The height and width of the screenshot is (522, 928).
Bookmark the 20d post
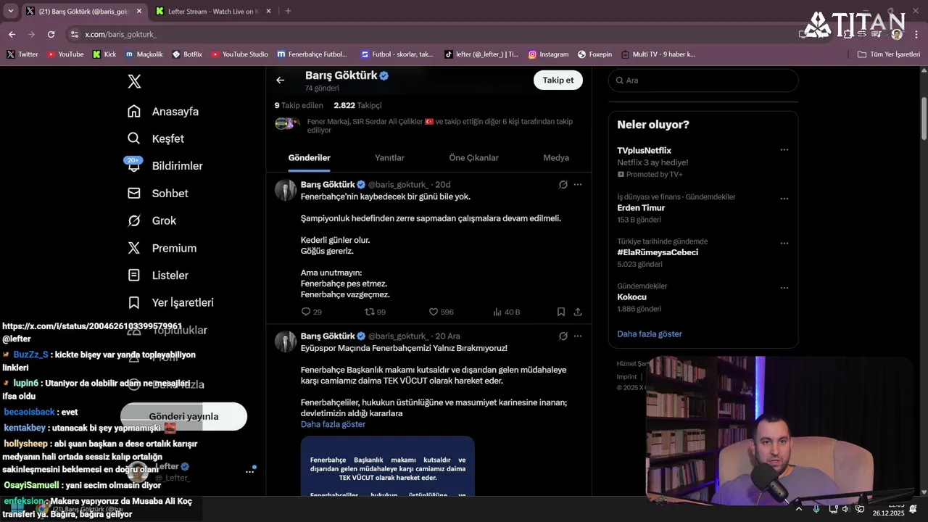point(561,312)
